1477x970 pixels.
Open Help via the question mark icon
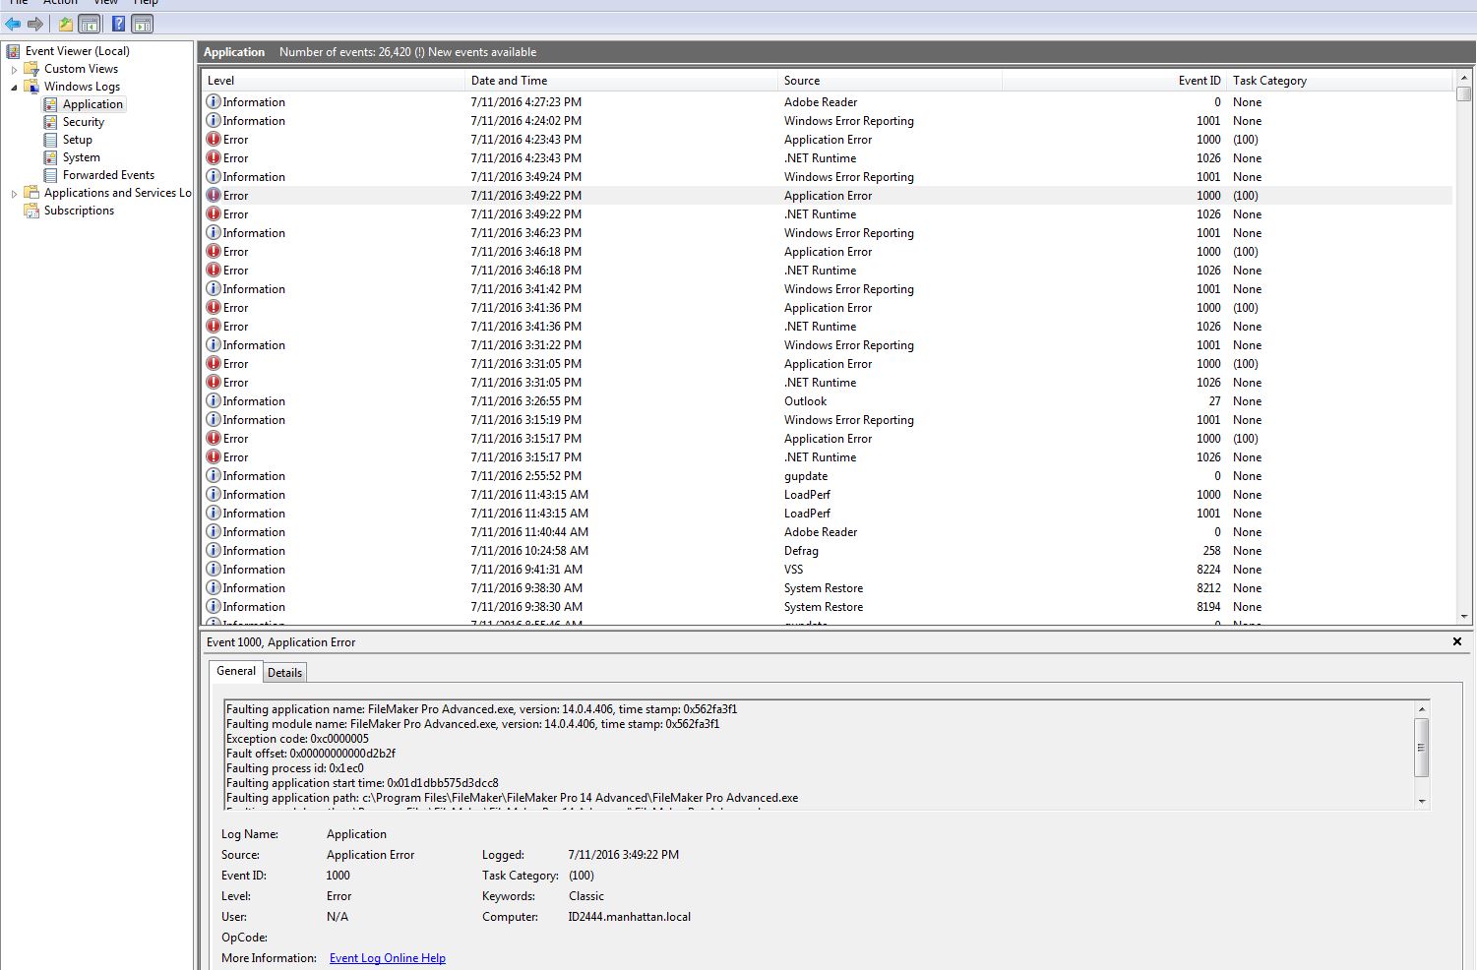(118, 24)
